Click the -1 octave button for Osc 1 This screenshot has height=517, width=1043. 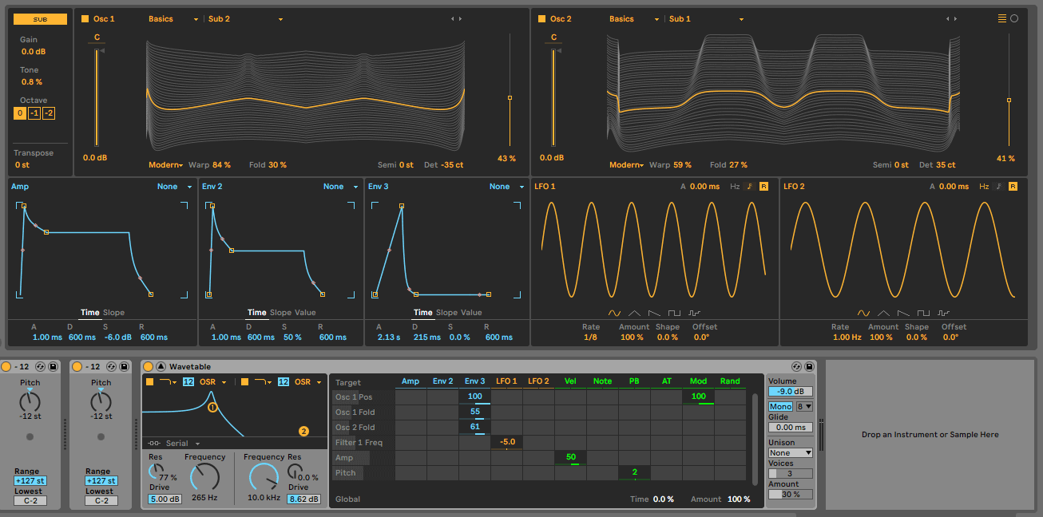34,113
